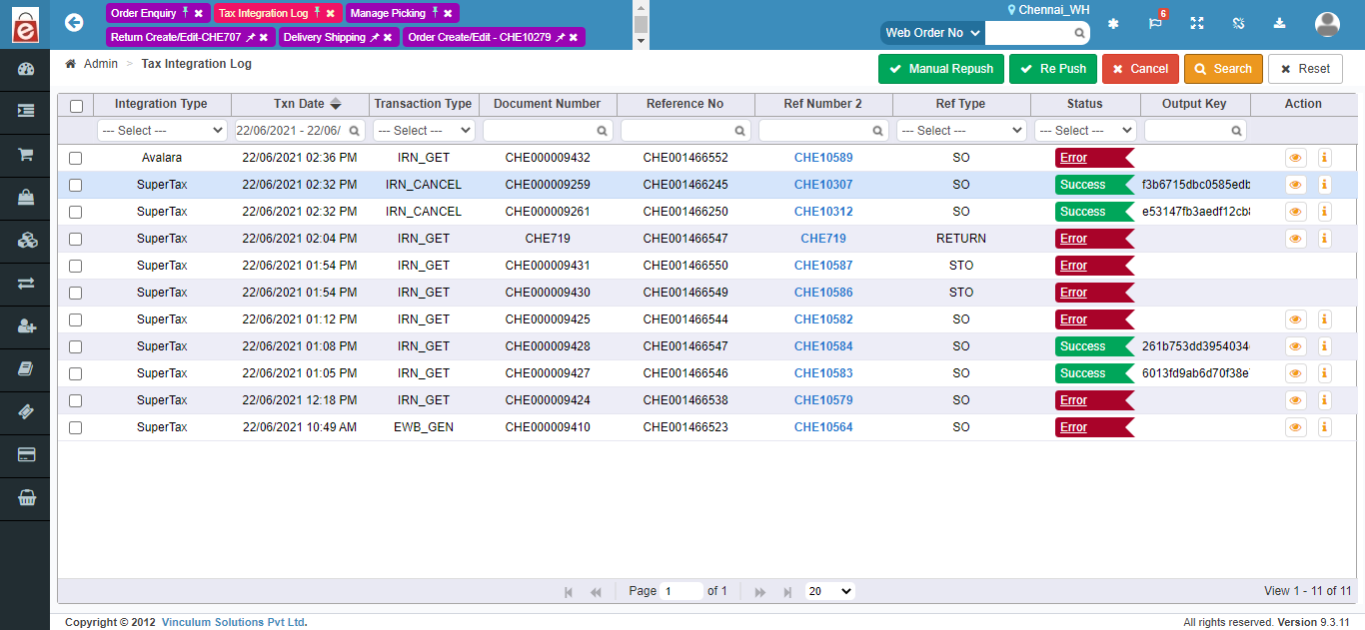
Task: Open the user profile avatar menu
Action: 1327,24
